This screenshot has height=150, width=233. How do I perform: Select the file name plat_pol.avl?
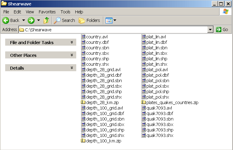[157, 70]
